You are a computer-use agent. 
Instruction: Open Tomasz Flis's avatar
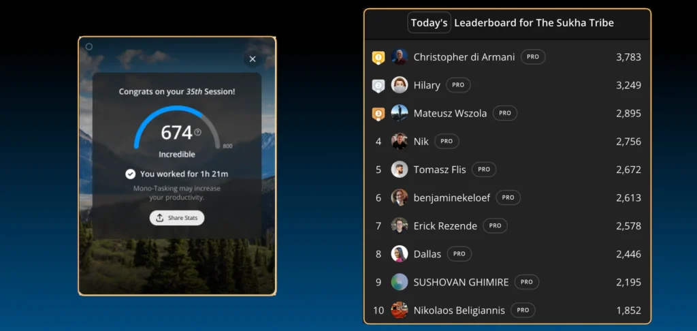(x=399, y=170)
